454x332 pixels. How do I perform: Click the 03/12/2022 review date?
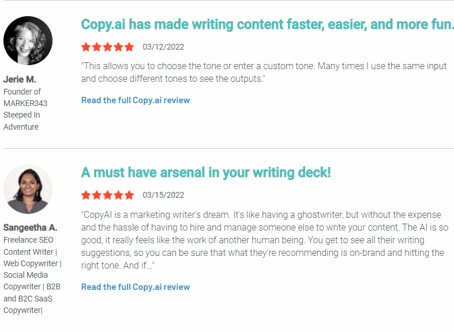(163, 47)
